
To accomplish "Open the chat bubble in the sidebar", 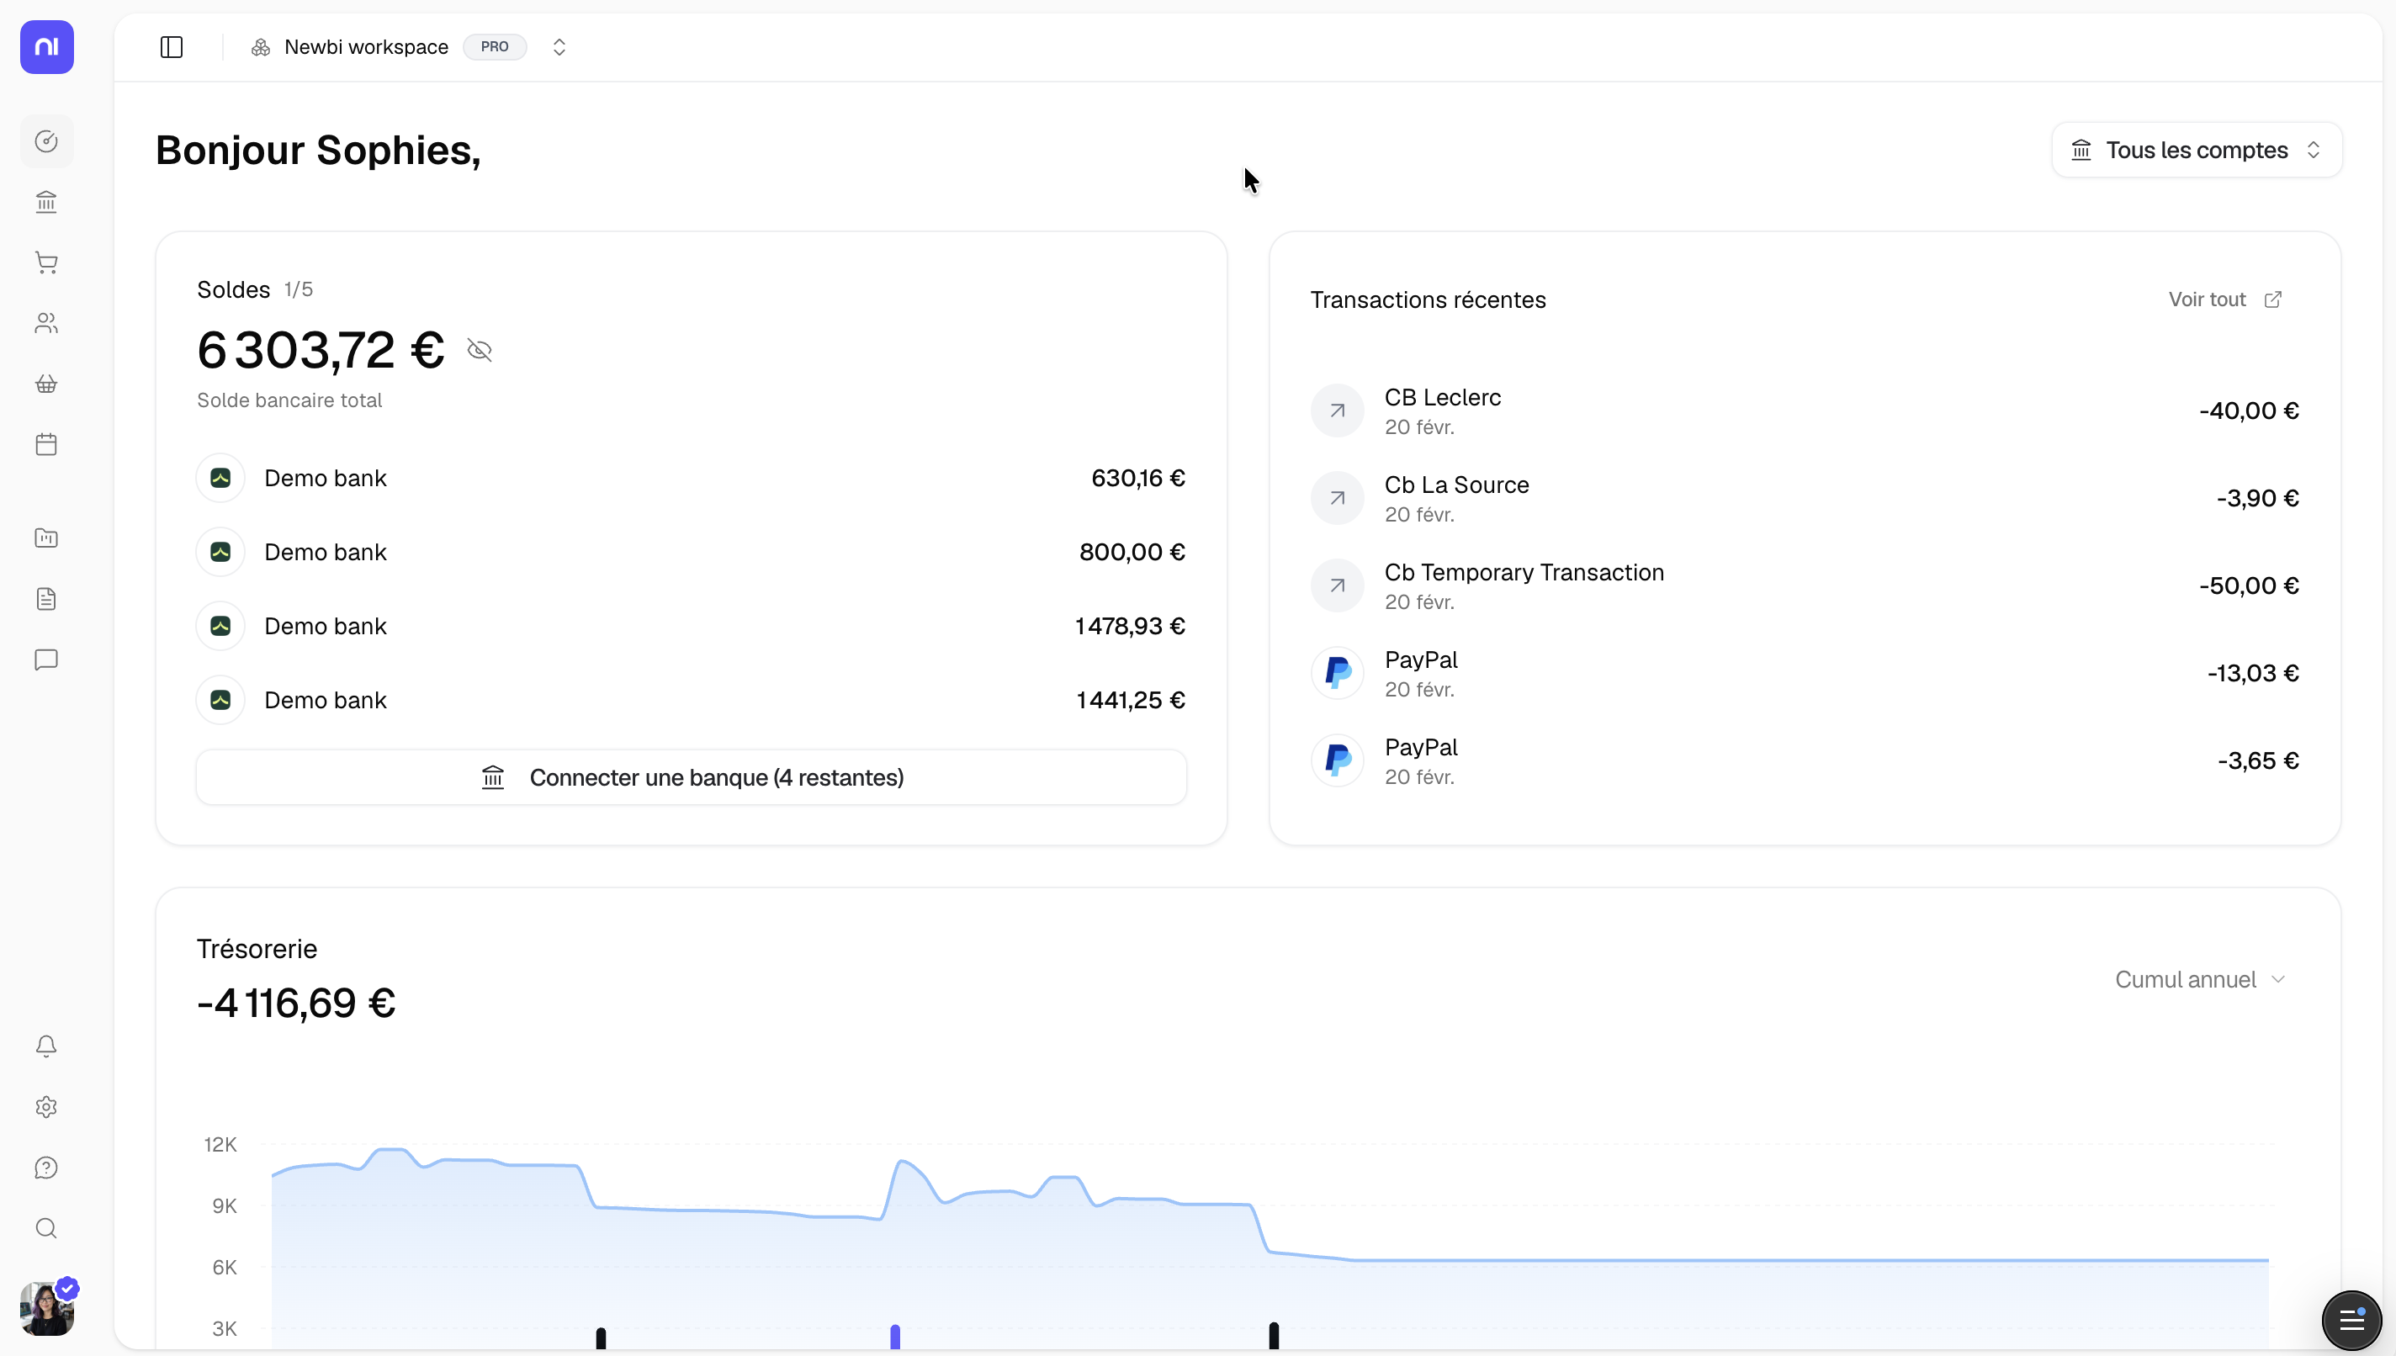I will pos(46,660).
